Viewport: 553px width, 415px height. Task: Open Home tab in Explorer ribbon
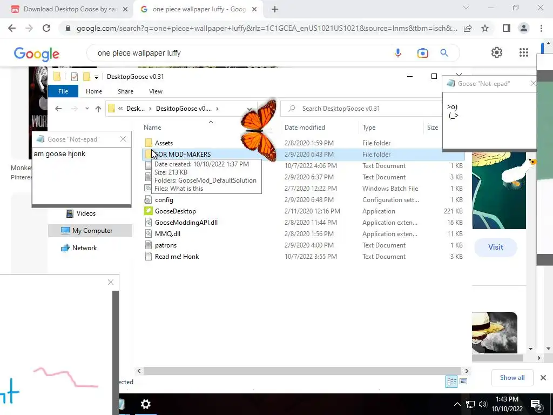(94, 91)
